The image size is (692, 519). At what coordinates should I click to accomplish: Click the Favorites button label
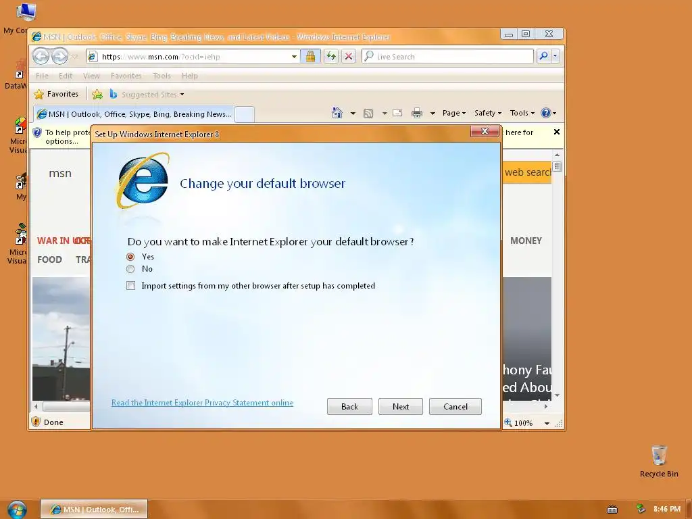(63, 94)
